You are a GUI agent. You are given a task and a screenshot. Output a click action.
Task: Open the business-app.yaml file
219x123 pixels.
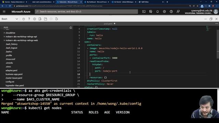14,74
